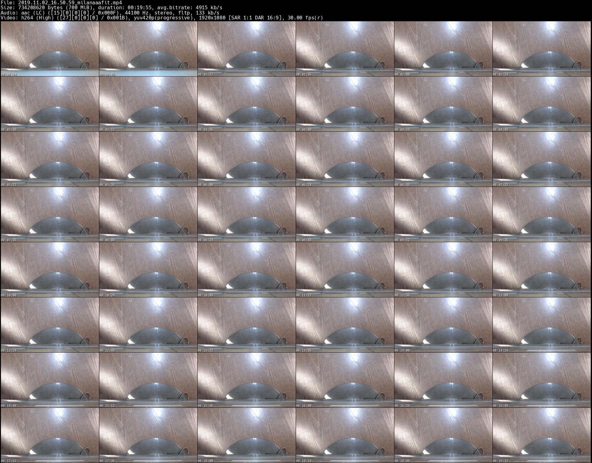This screenshot has height=463, width=592.
Task: Open the thumbnail stamped 00:18:48
Action: coord(443,435)
